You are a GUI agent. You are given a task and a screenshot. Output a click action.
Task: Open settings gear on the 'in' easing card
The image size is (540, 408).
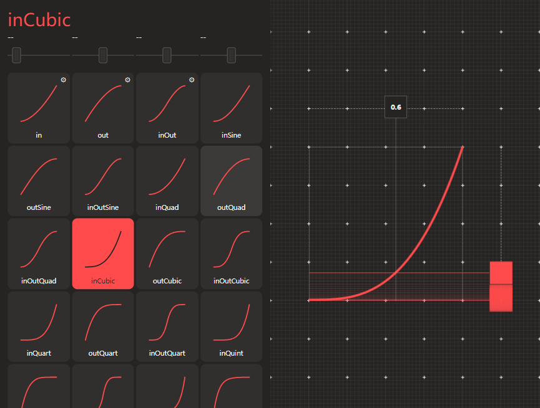coord(64,80)
